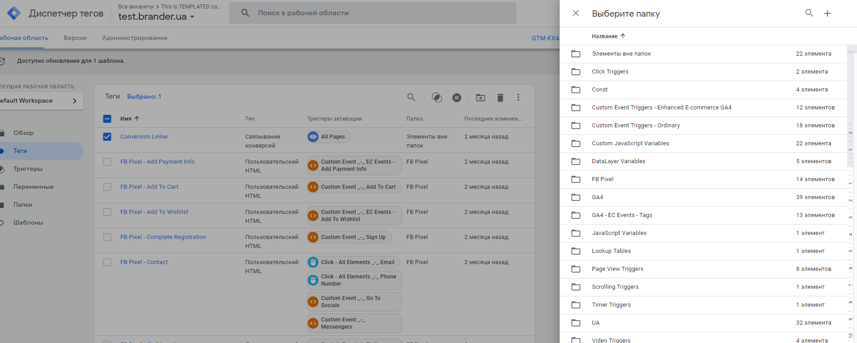Click the magnifier icon in tags table
The height and width of the screenshot is (343, 857).
[x=411, y=97]
